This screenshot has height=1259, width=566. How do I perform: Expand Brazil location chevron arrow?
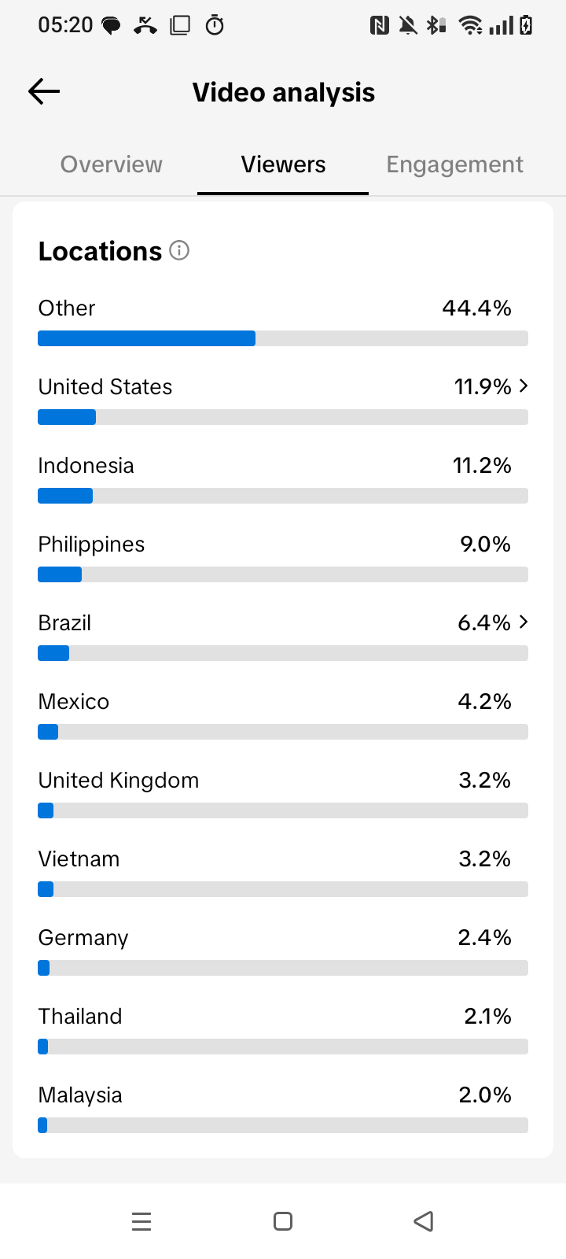pos(524,622)
